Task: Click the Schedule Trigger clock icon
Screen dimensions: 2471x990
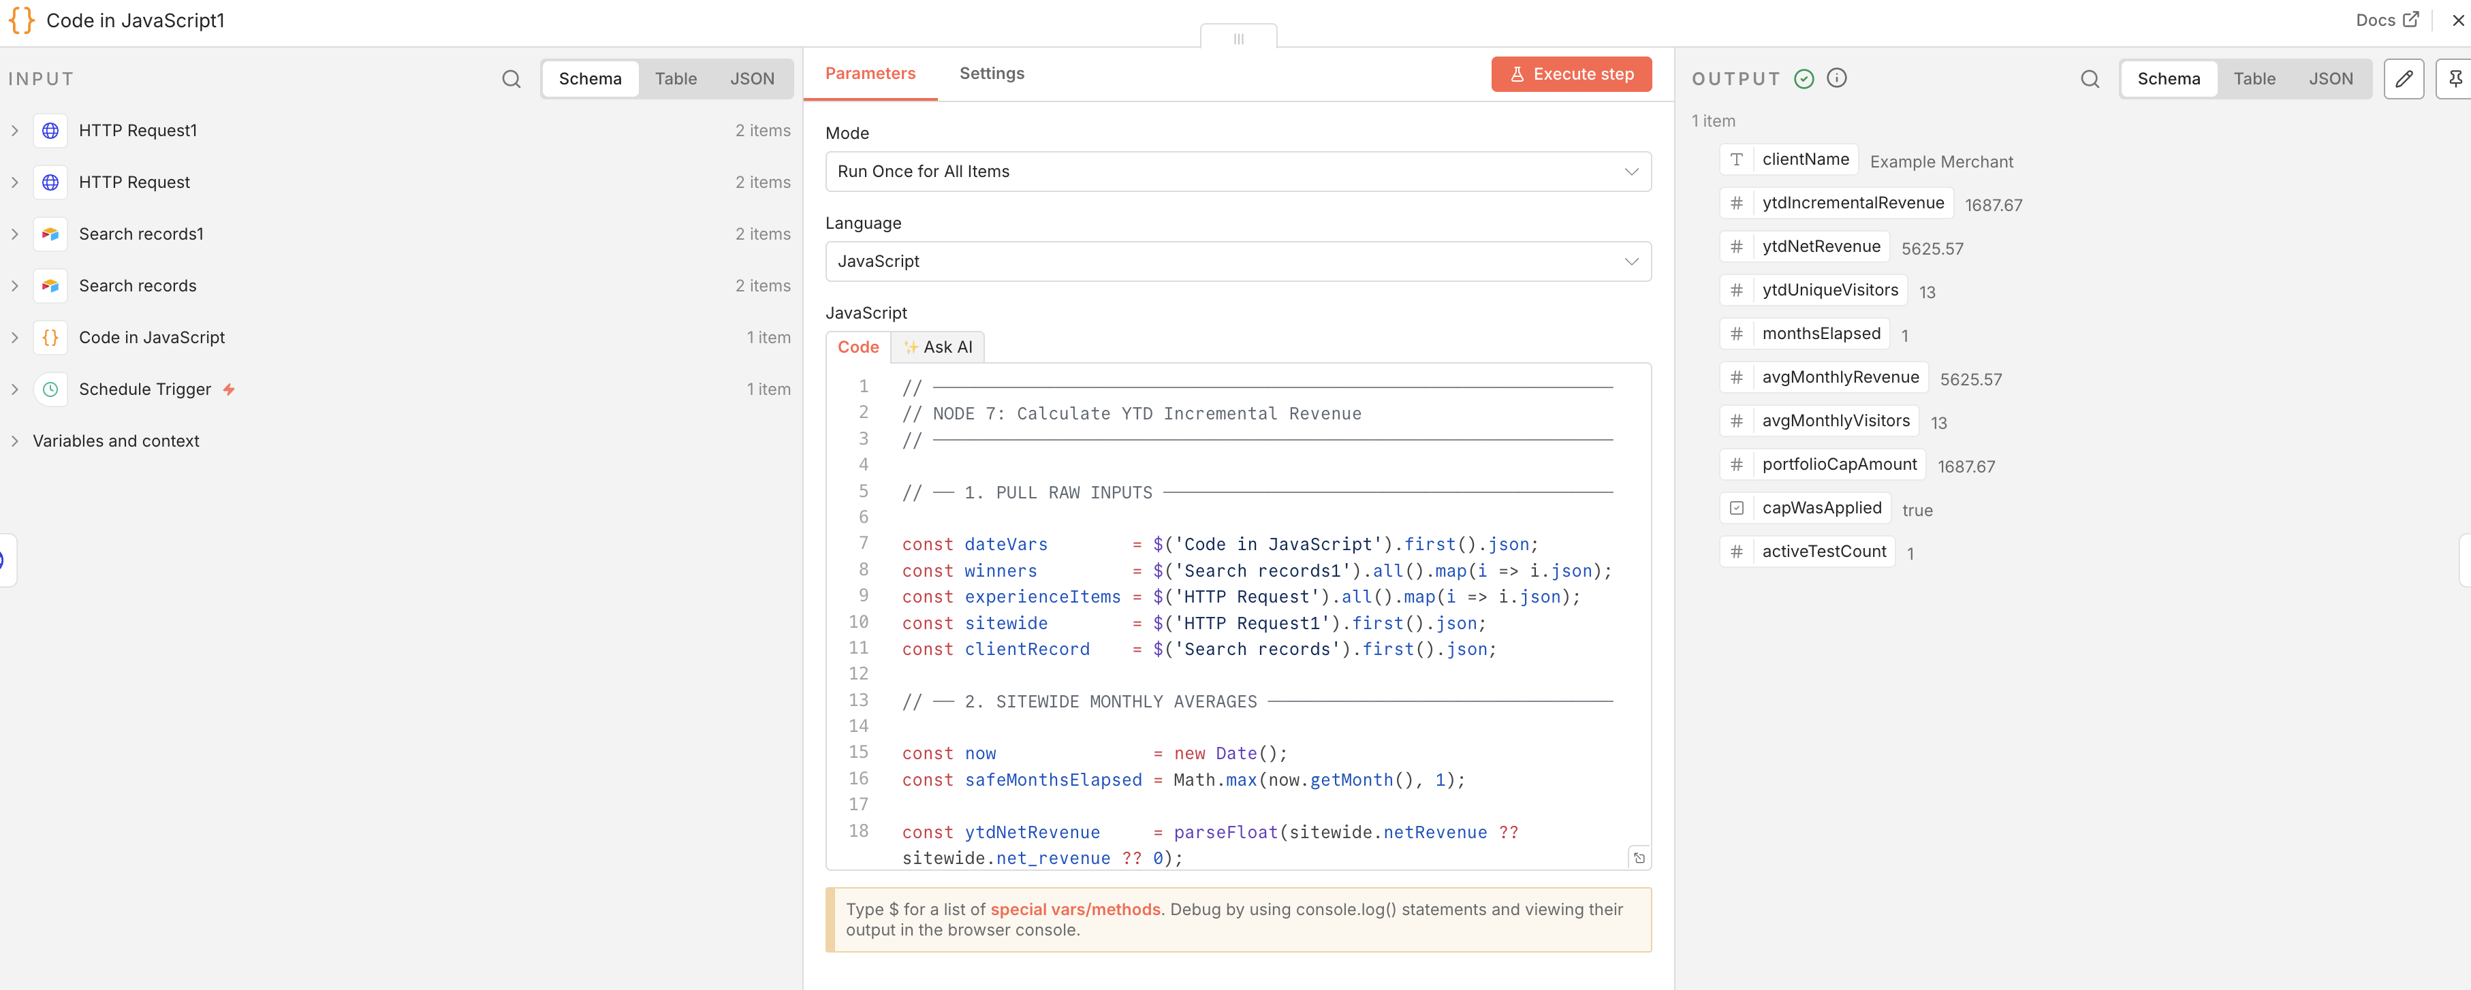Action: point(50,389)
